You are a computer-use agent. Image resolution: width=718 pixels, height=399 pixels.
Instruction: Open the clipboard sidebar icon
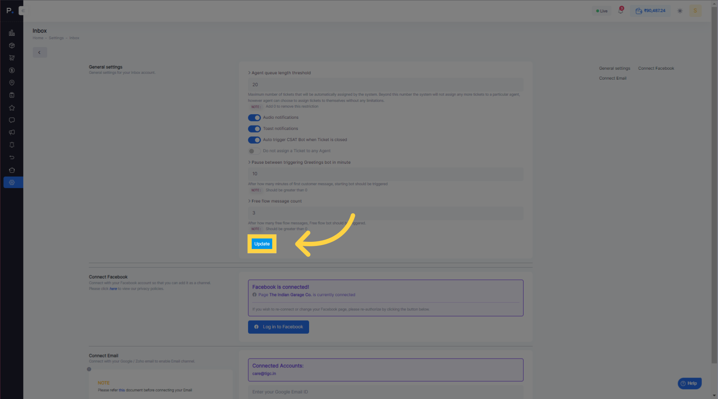point(12,95)
